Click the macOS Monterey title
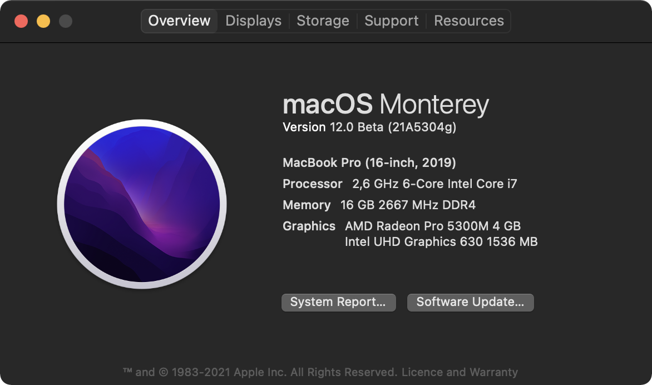Image resolution: width=652 pixels, height=385 pixels. 386,104
